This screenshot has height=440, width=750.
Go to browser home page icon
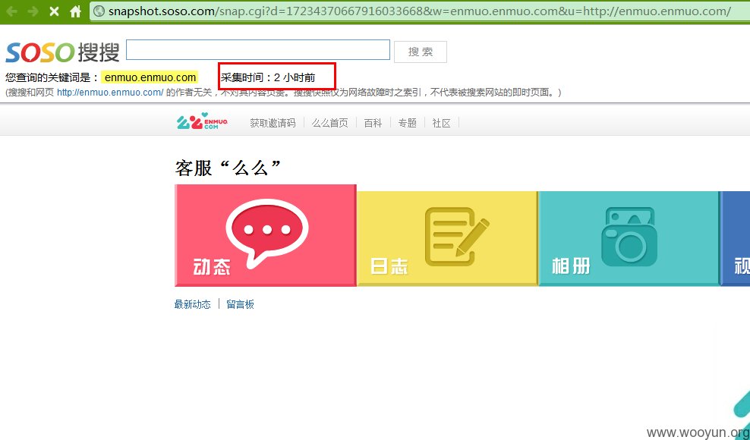tap(76, 11)
